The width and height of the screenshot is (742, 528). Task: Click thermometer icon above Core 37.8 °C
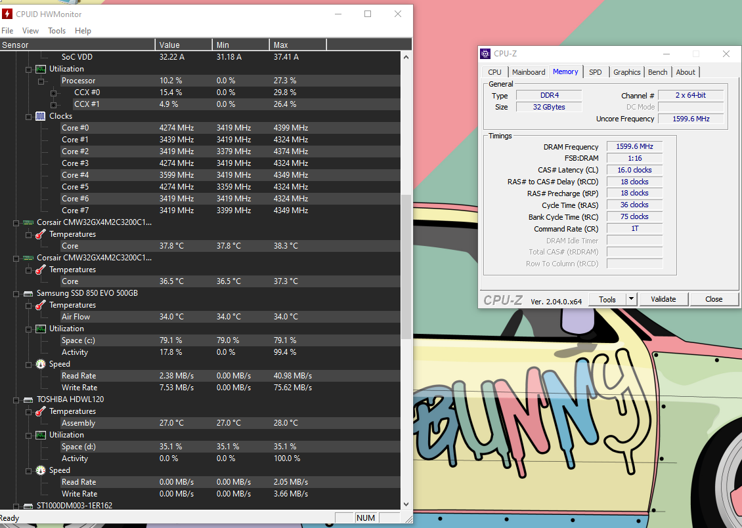point(41,234)
